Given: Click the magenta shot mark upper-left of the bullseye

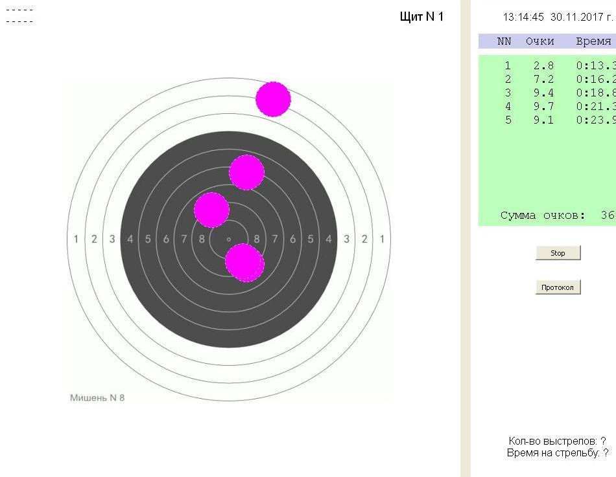Looking at the screenshot, I should (211, 210).
